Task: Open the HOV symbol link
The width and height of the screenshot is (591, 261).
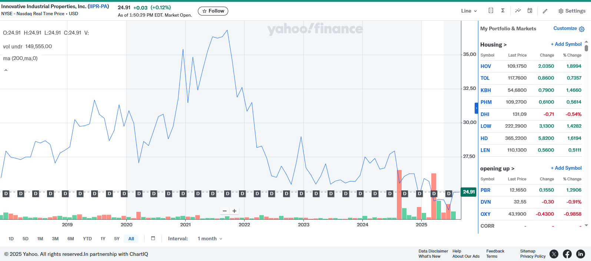Action: [x=486, y=66]
